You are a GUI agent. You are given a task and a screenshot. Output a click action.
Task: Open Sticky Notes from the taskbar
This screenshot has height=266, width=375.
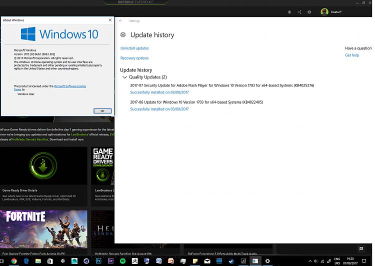click(x=195, y=261)
